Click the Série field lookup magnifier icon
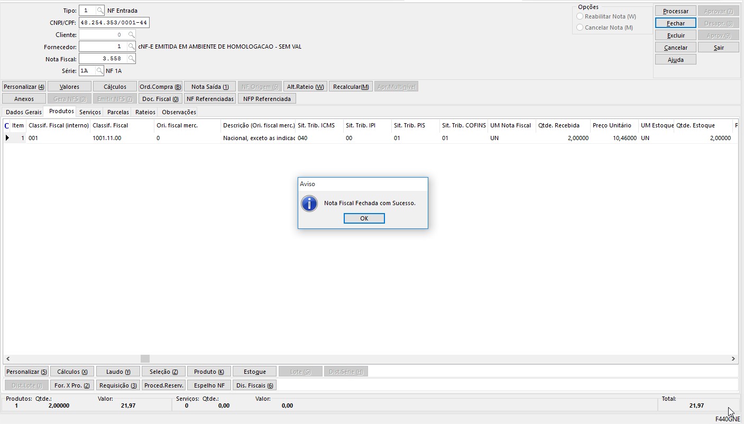Viewport: 744px width, 424px height. (99, 71)
